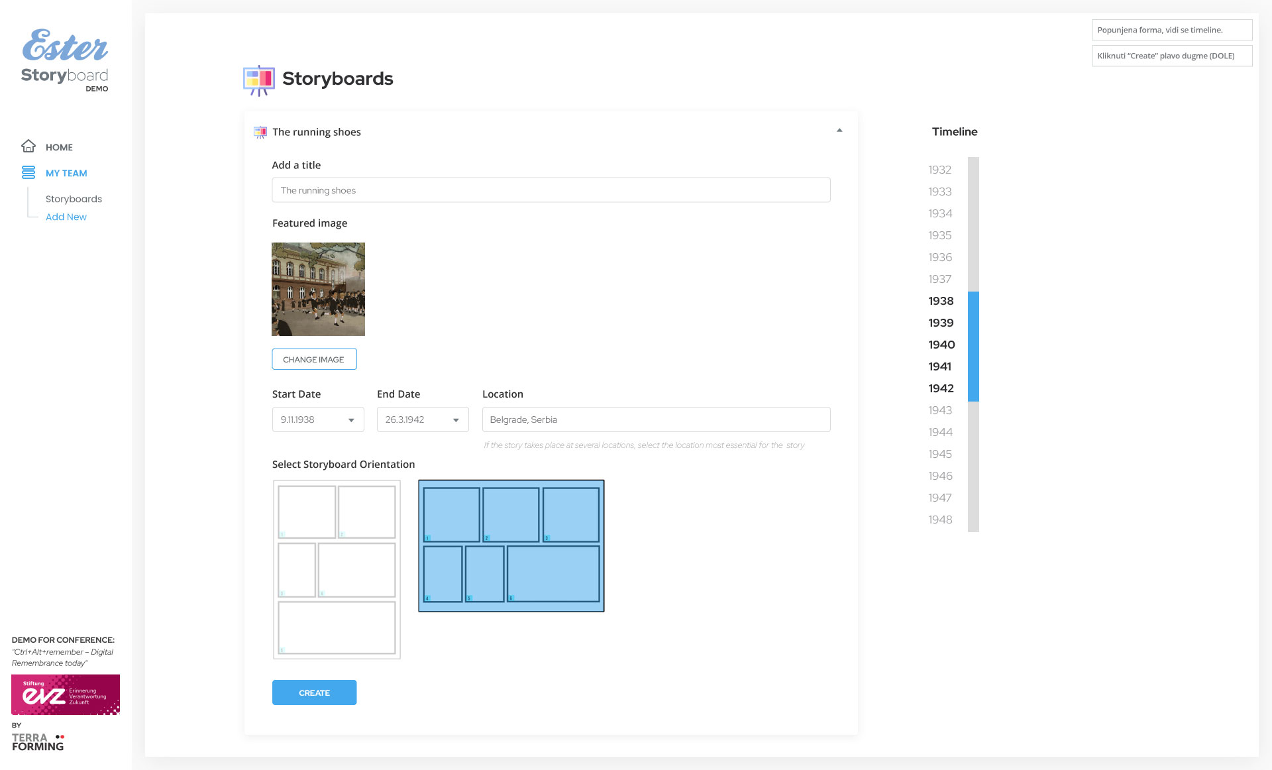The height and width of the screenshot is (770, 1272).
Task: Click the CHANGE IMAGE button
Action: pyautogui.click(x=314, y=359)
